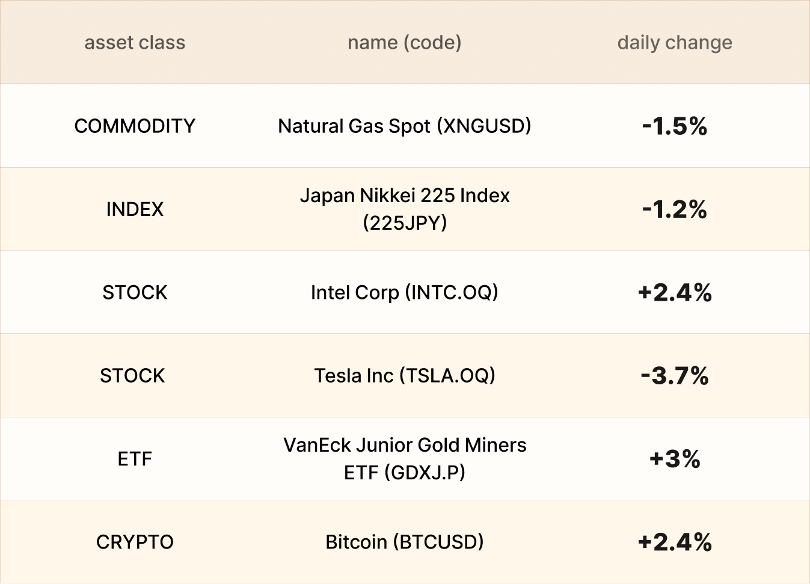Click the 'name (code)' column header
This screenshot has height=584, width=810.
[x=404, y=43]
